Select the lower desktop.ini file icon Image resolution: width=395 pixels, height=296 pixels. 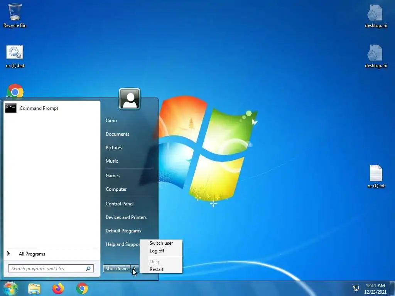[x=376, y=56]
